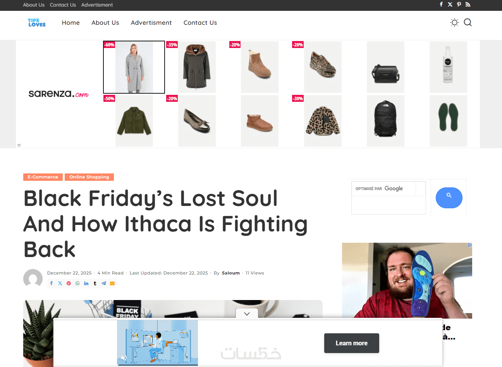Share article via WhatsApp icon
This screenshot has height=367, width=502.
(x=77, y=283)
